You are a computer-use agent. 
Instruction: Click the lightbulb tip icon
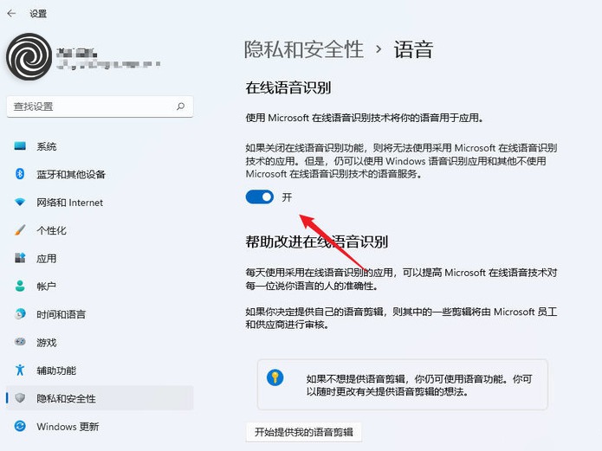click(275, 377)
